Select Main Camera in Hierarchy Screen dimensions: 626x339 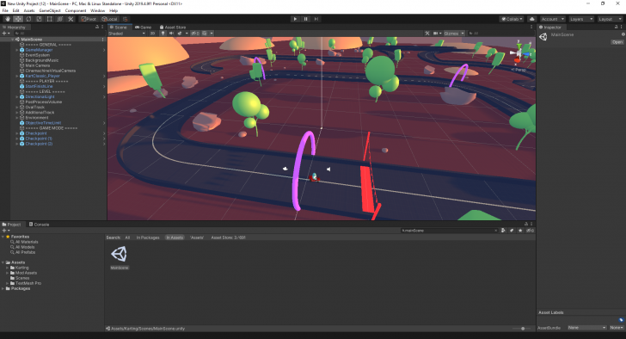tap(38, 65)
